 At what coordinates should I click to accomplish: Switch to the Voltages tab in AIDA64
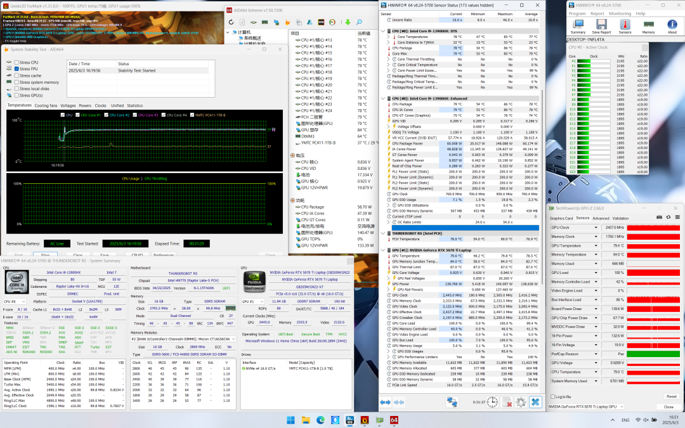68,106
